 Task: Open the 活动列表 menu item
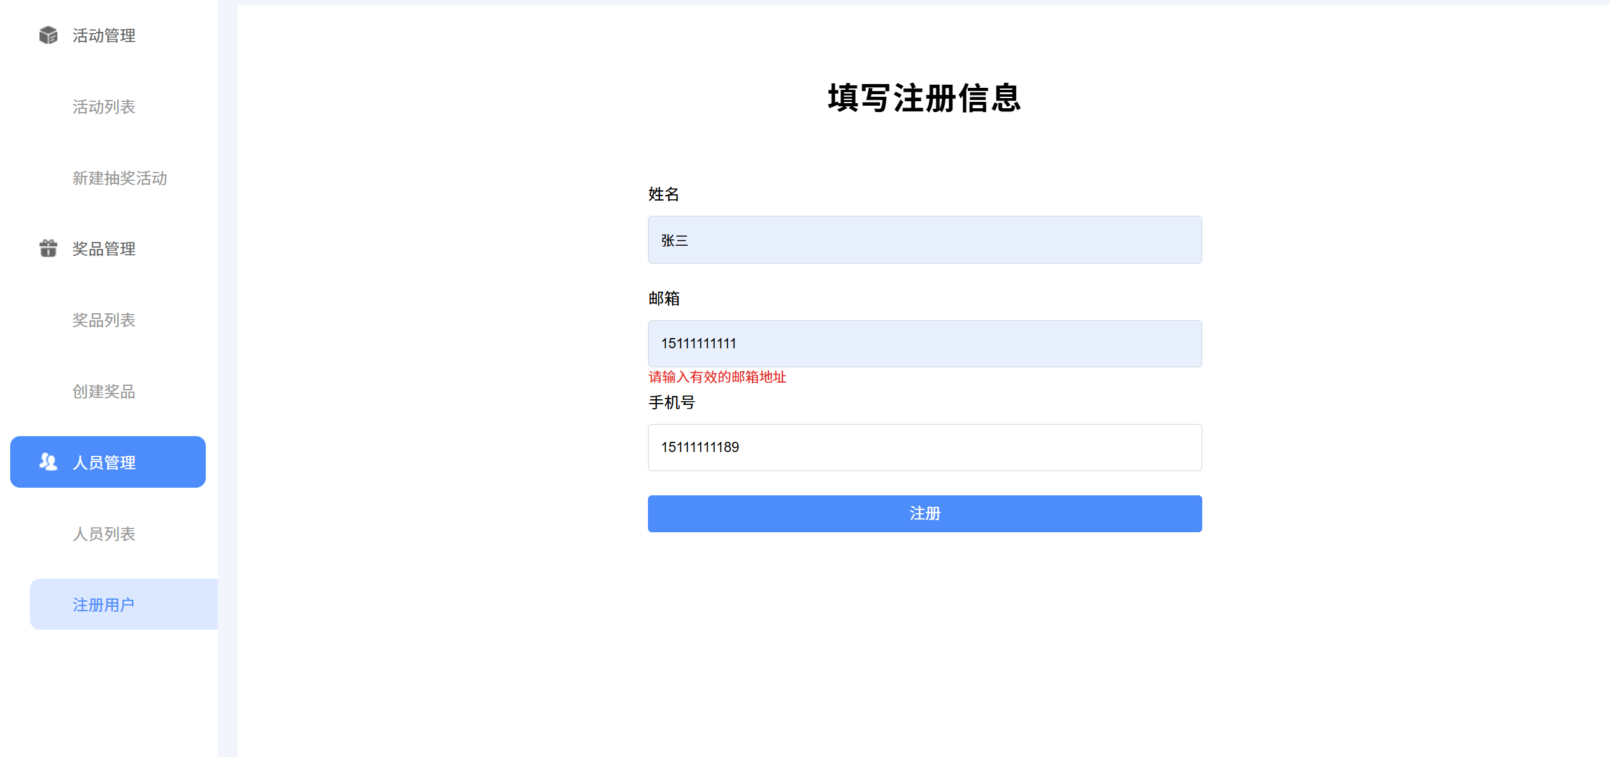104,107
